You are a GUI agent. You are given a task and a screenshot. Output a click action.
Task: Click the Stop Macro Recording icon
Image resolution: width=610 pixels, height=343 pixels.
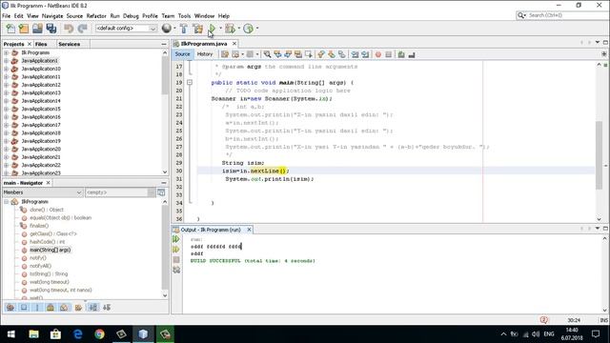click(x=388, y=54)
